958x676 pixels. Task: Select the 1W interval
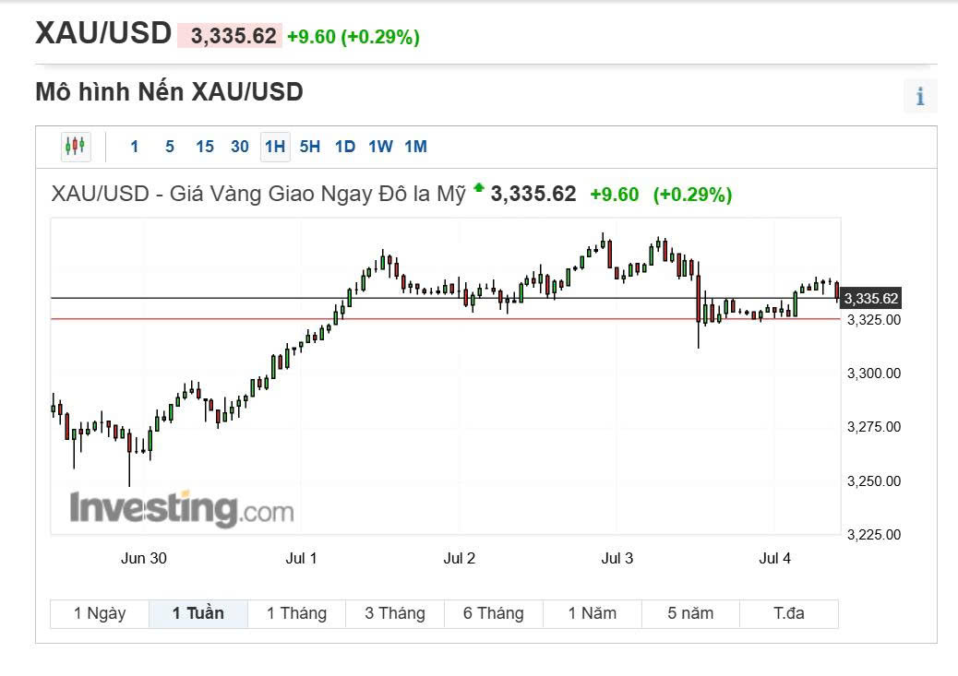point(380,147)
